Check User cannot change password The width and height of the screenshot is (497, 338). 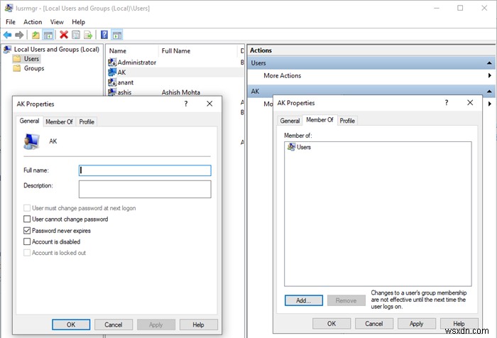pos(27,219)
